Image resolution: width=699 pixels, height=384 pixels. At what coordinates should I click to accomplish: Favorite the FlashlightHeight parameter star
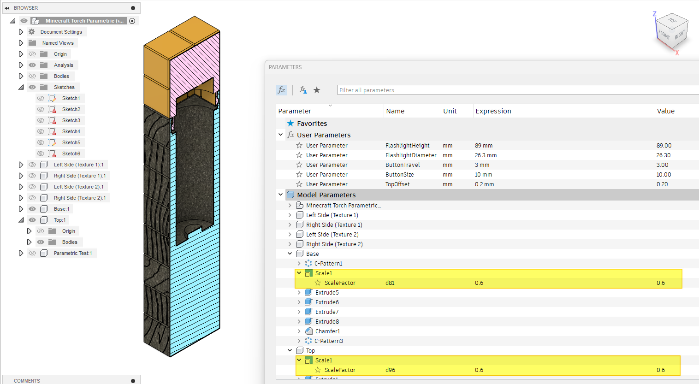299,145
